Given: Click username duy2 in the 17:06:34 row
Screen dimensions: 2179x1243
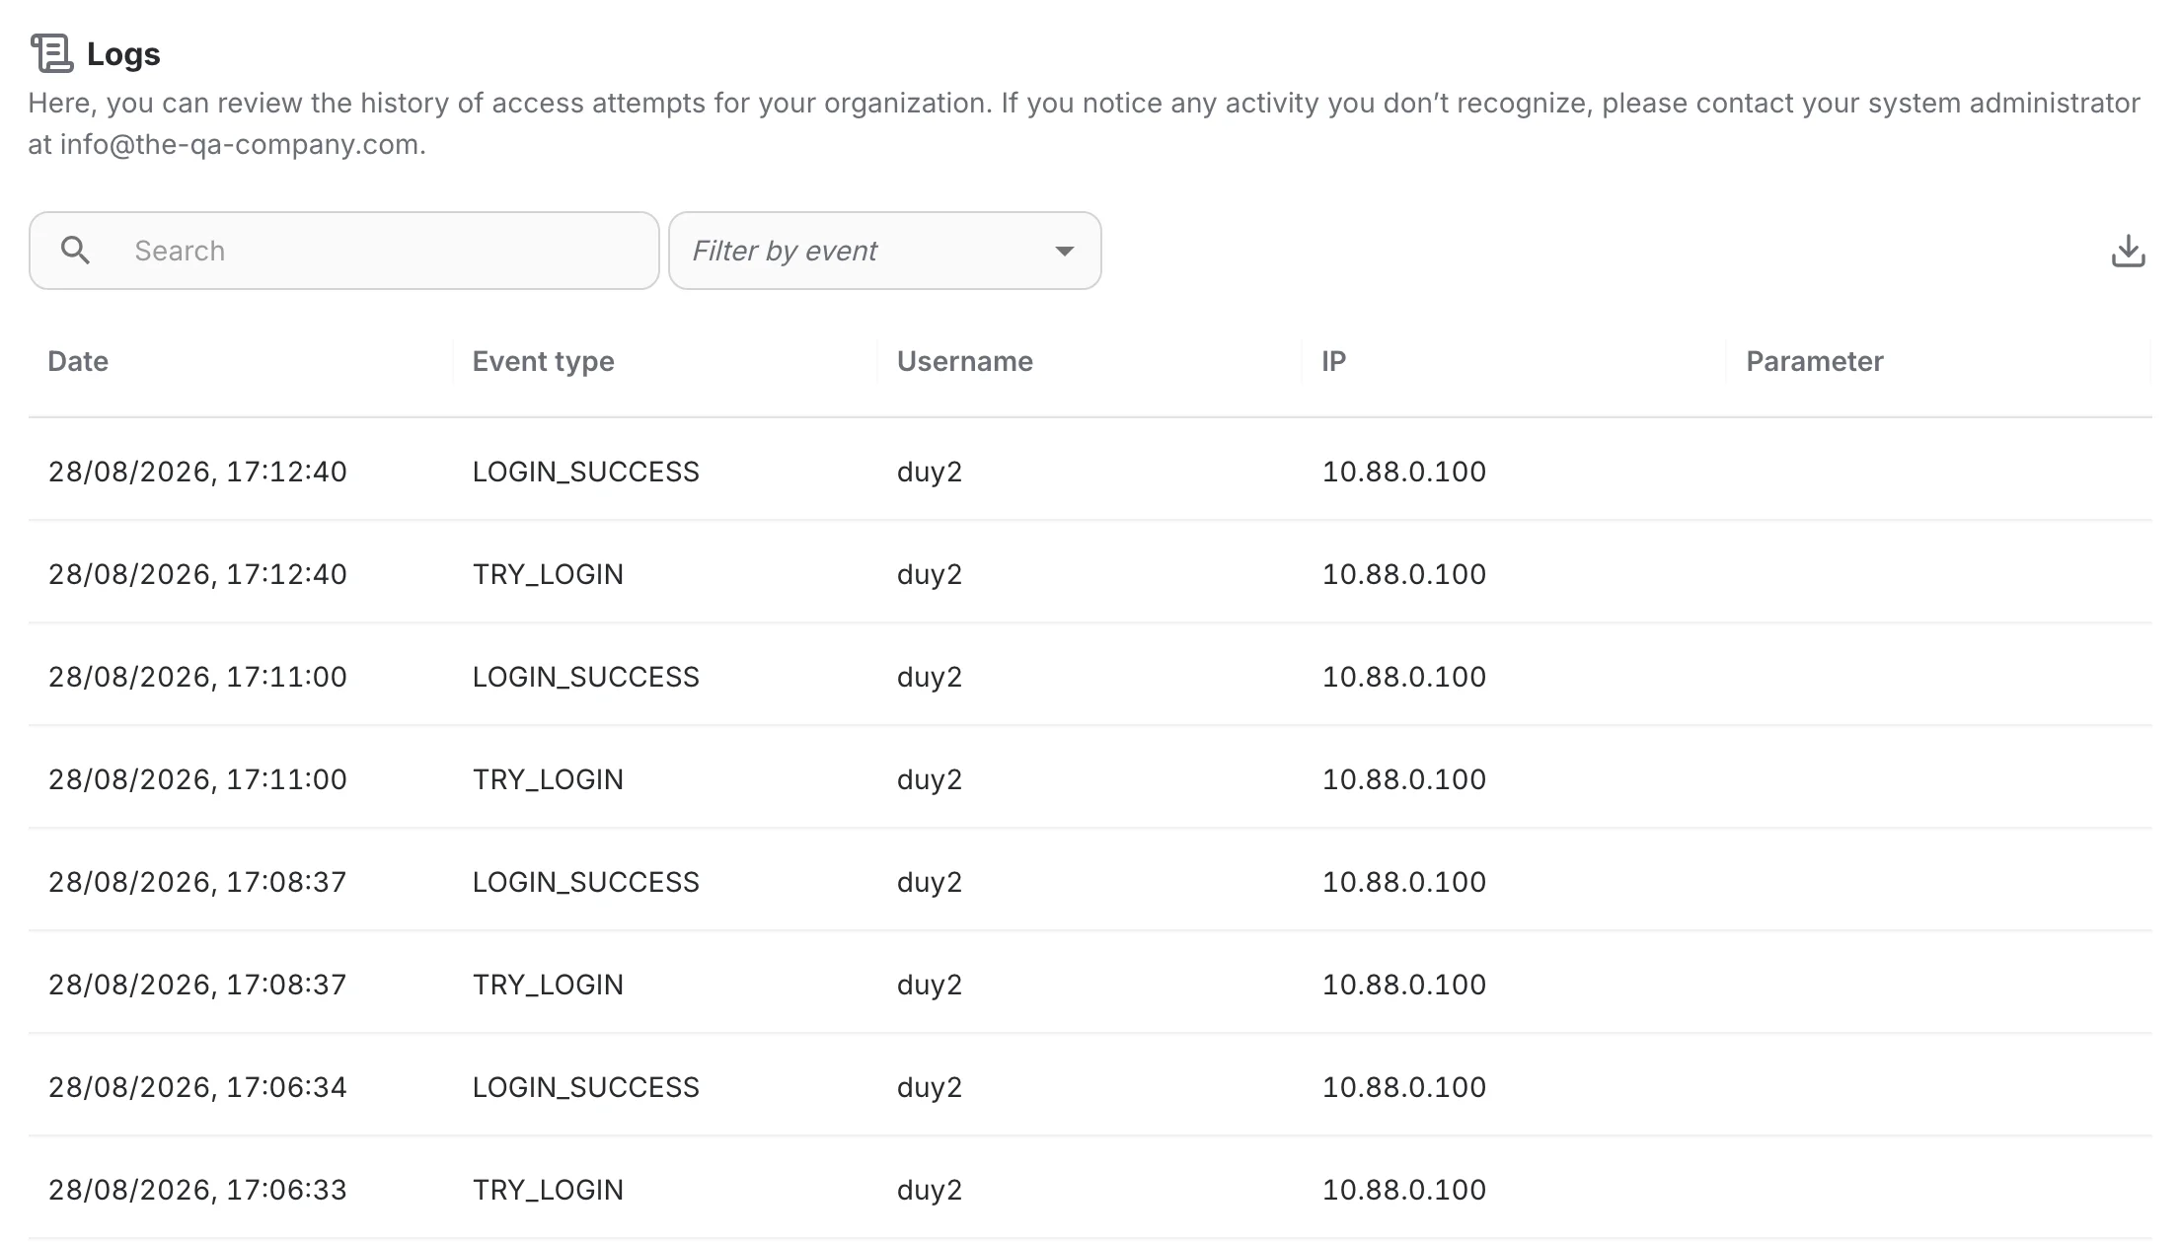Looking at the screenshot, I should click(930, 1088).
